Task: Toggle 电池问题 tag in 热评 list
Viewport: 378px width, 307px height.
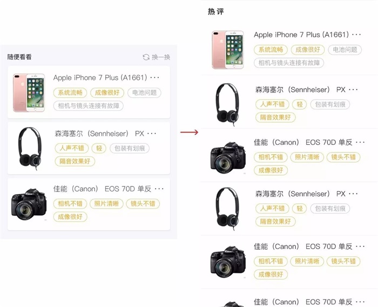Action: 345,50
